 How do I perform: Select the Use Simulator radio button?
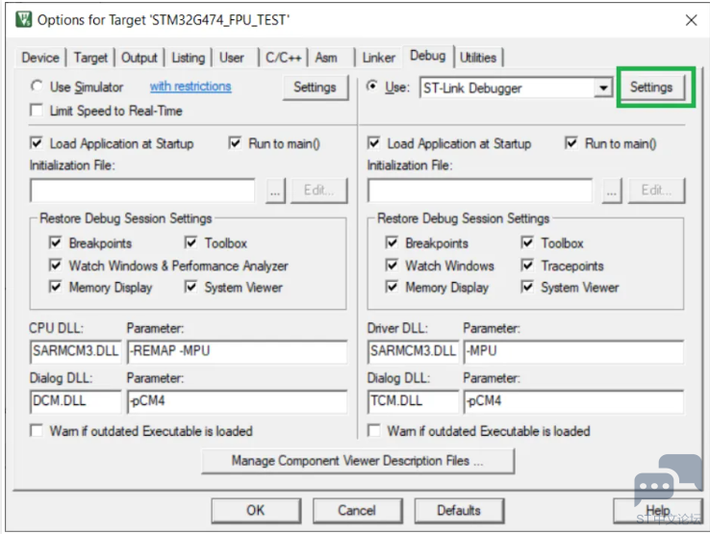37,86
